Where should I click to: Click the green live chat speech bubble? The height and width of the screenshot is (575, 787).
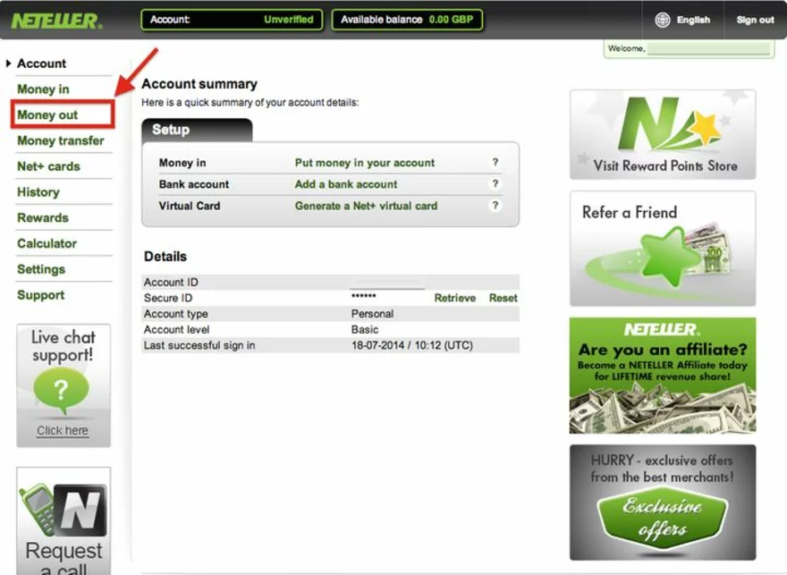[63, 390]
